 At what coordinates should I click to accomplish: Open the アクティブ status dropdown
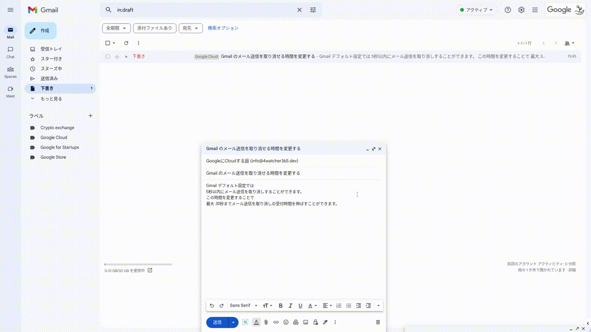click(476, 10)
